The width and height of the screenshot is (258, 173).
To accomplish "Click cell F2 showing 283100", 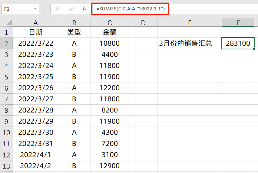I will tap(238, 43).
